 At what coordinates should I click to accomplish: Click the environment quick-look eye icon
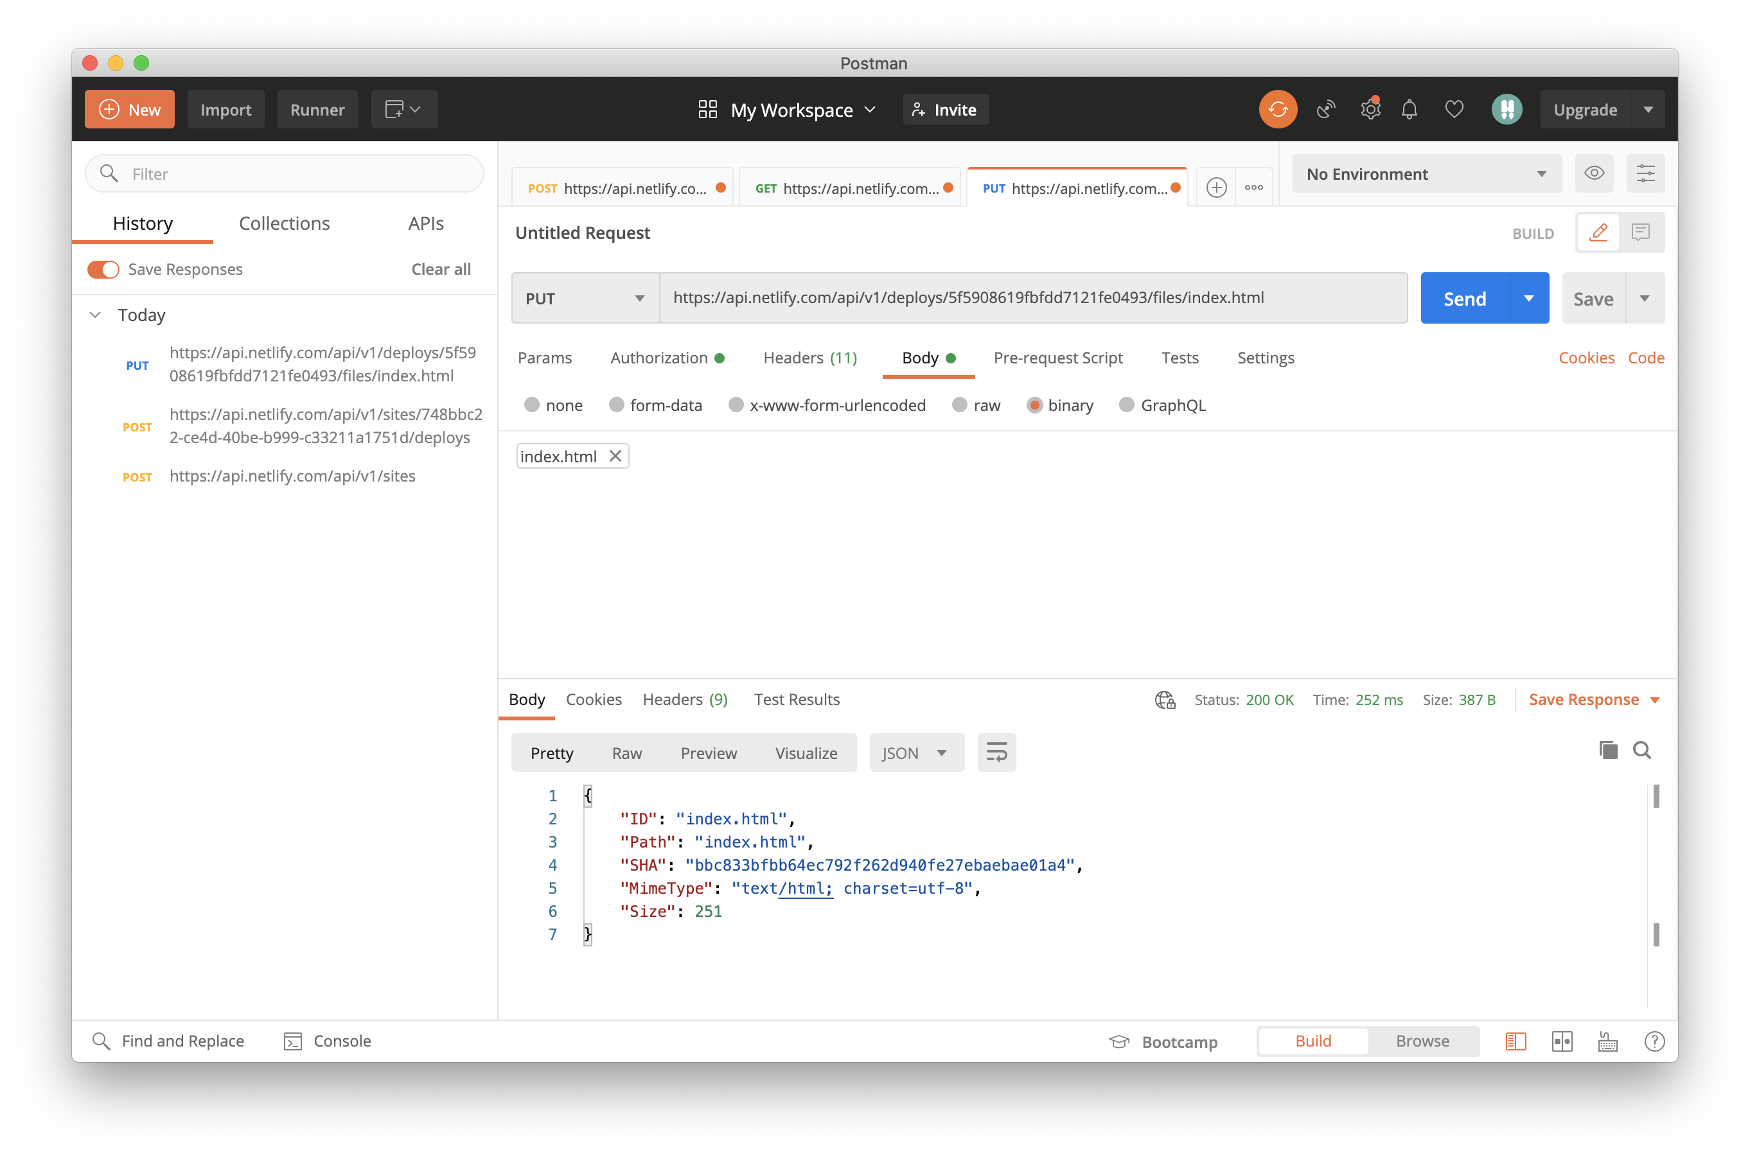click(x=1595, y=173)
